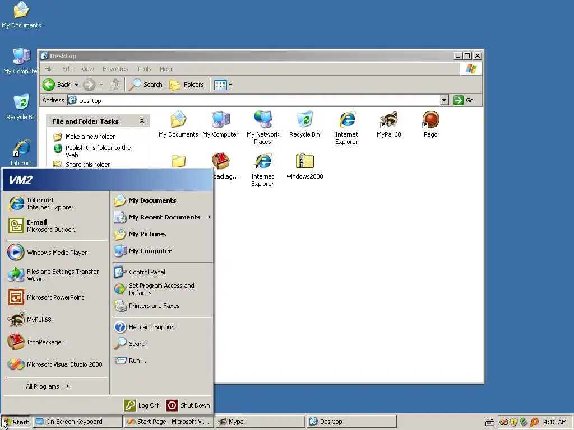Screen dimensions: 574x430
Task: Select Internet Explorer icon next to MyPal 68
Action: 346,128
